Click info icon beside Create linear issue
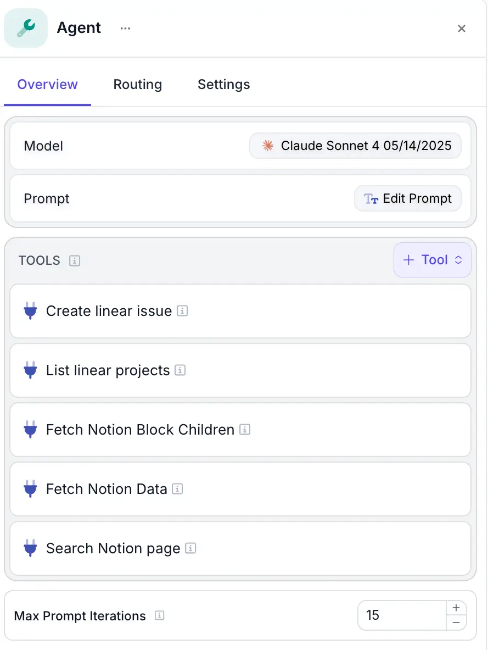Image resolution: width=488 pixels, height=650 pixels. coord(182,311)
